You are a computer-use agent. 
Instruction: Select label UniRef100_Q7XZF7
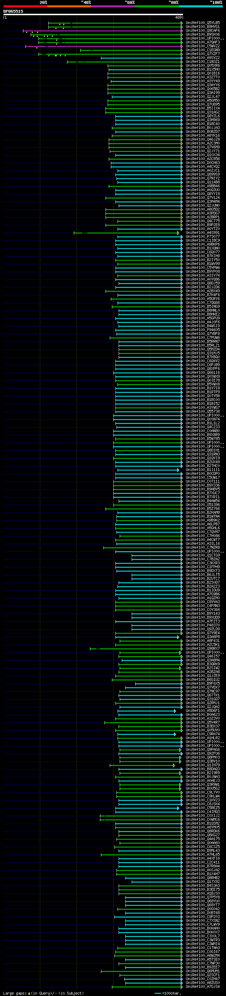[x=203, y=54]
